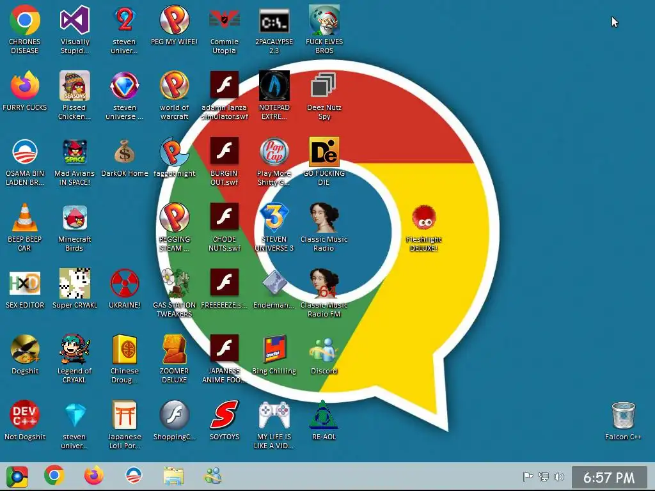Select the MY LIFE IS LIKE A VID... gamepad icon
Image resolution: width=655 pixels, height=491 pixels.
[x=274, y=415]
